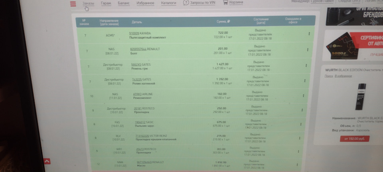This screenshot has width=383, height=172.
Task: Open three-dot menu for Ролик натяжной row
Action: tap(304, 81)
